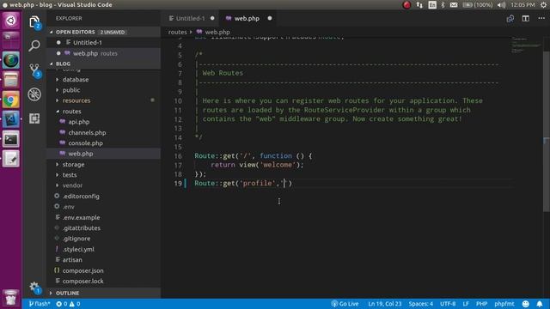Open the Explorer view in activity bar
The image size is (550, 309).
[x=34, y=22]
